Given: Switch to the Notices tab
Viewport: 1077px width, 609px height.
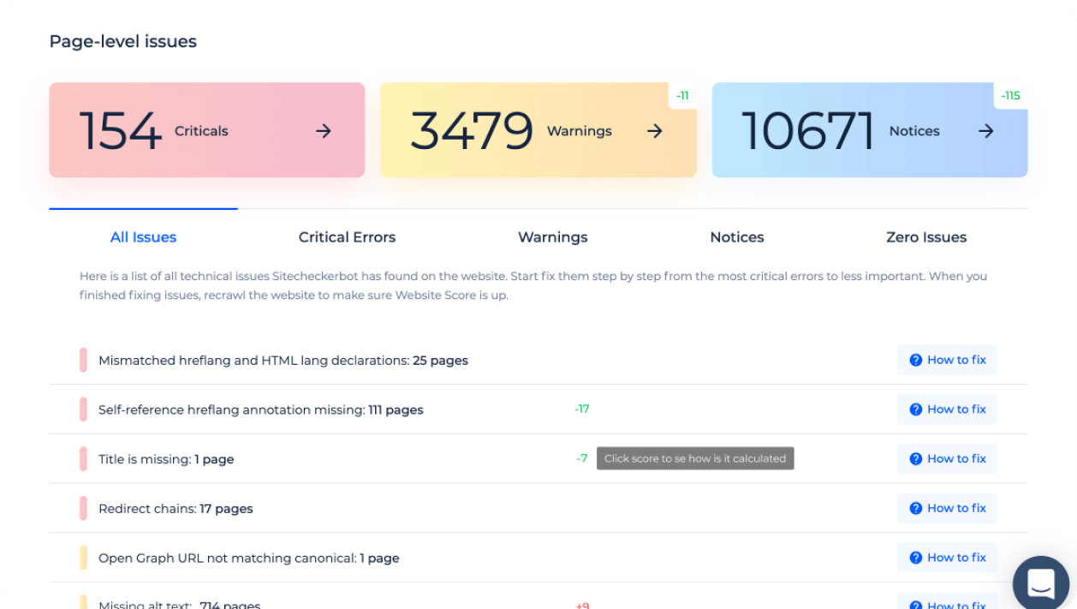Looking at the screenshot, I should click(x=737, y=237).
